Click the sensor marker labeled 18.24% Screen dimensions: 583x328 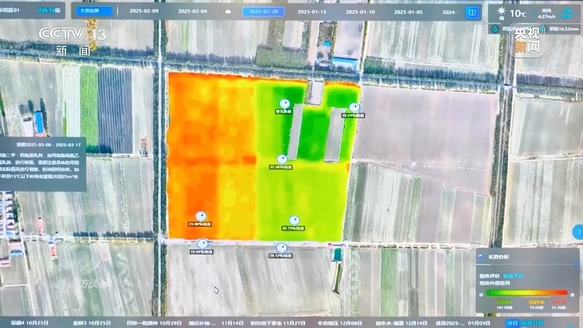tap(354, 108)
